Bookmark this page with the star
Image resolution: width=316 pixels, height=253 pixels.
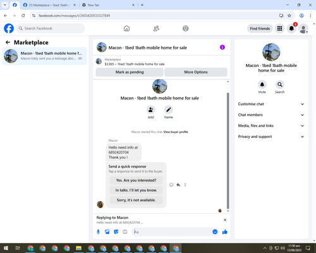pyautogui.click(x=289, y=16)
